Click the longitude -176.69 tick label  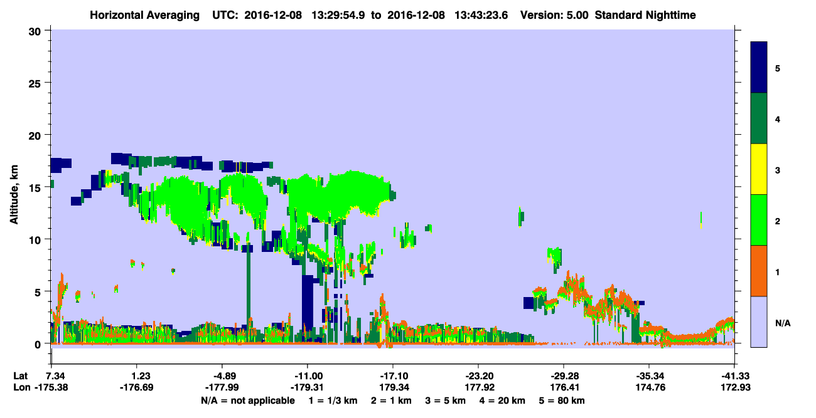pyautogui.click(x=137, y=388)
